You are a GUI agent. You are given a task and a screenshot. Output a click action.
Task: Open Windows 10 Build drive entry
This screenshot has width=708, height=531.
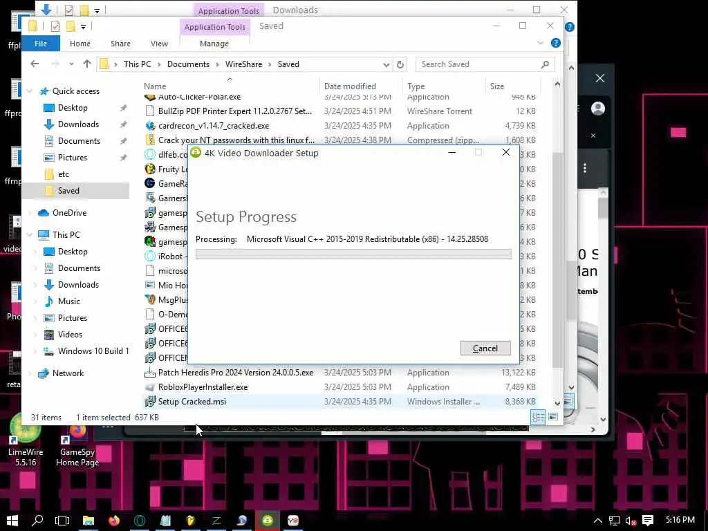tap(93, 351)
